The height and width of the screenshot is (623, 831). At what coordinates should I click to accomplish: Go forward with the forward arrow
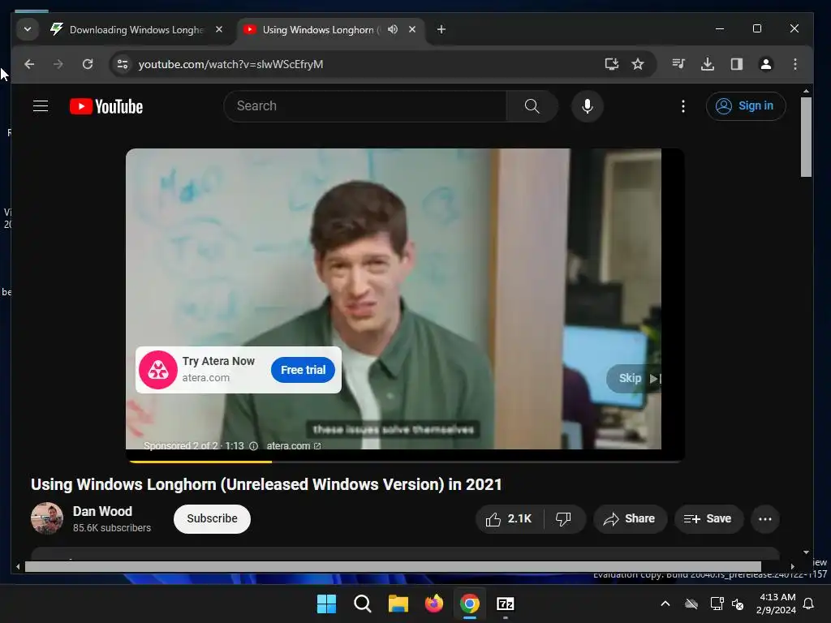coord(58,64)
